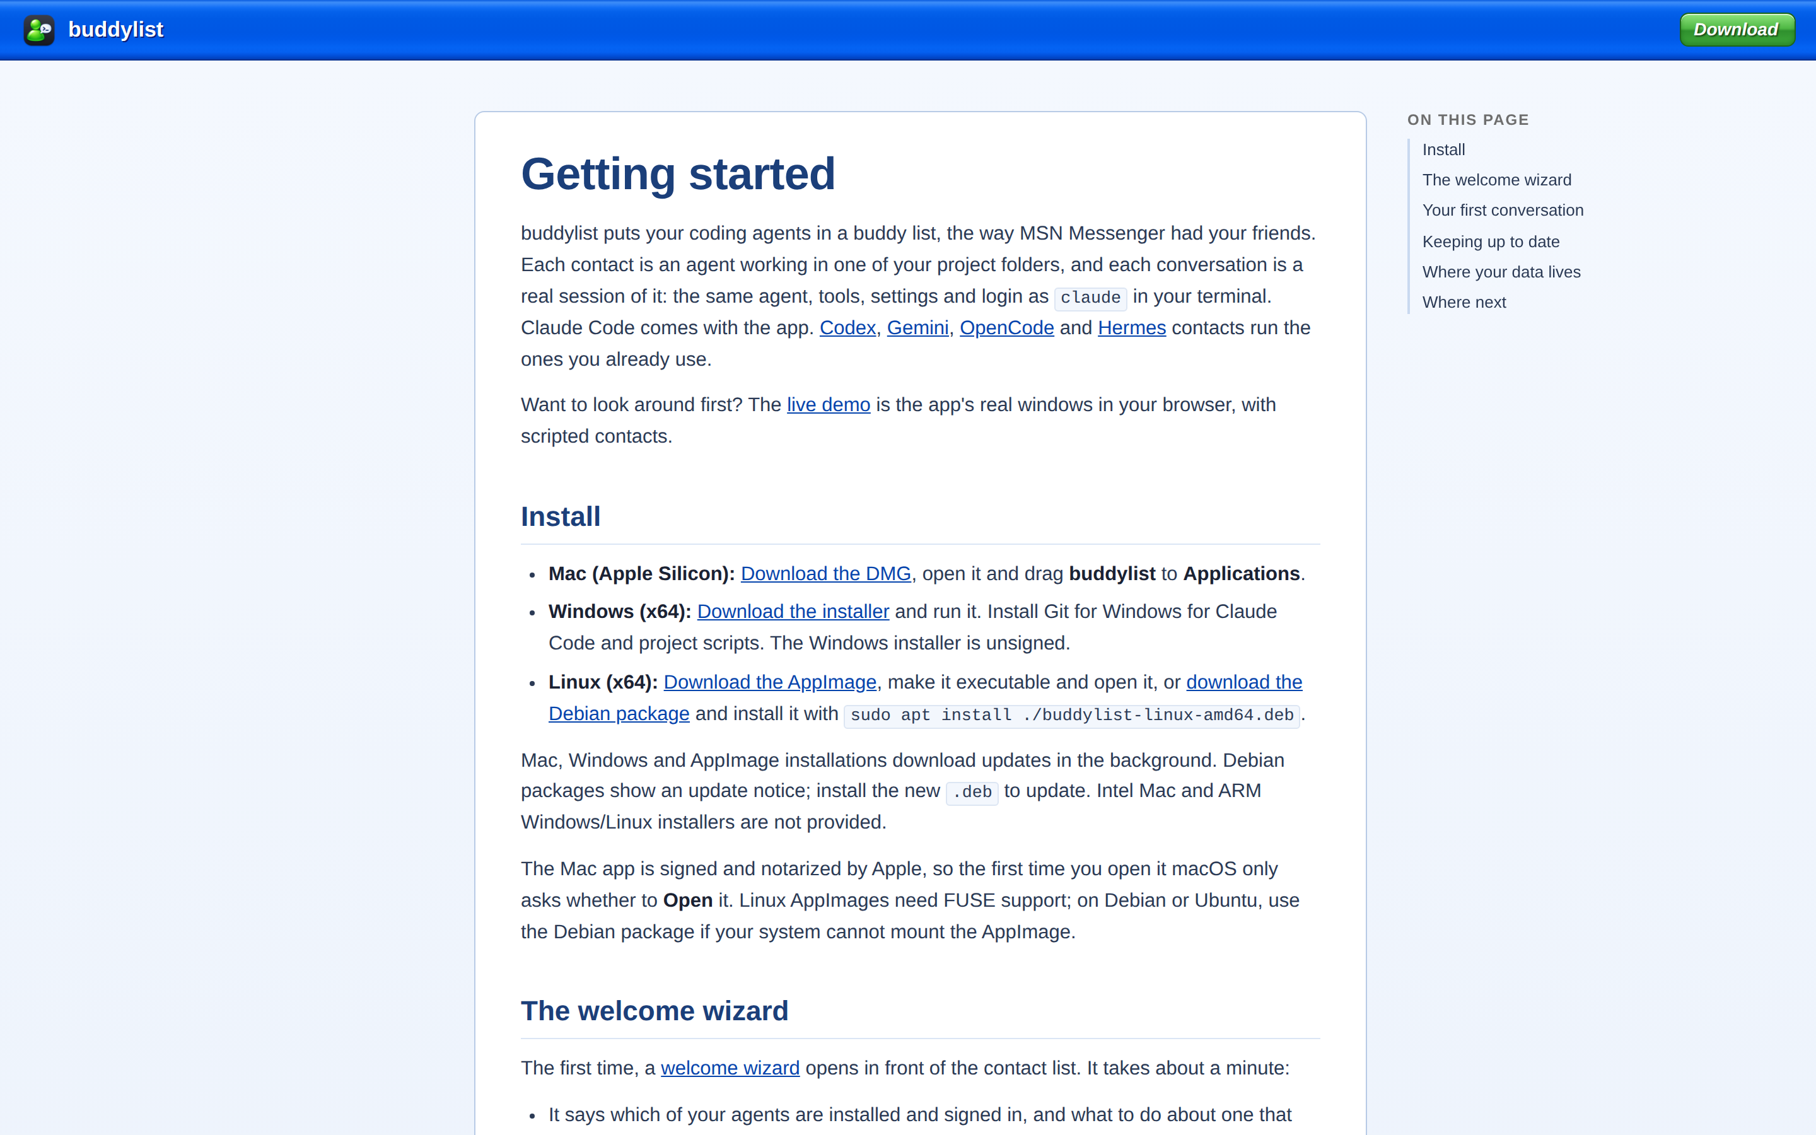
Task: Open Keeping up to date section
Action: tap(1491, 242)
